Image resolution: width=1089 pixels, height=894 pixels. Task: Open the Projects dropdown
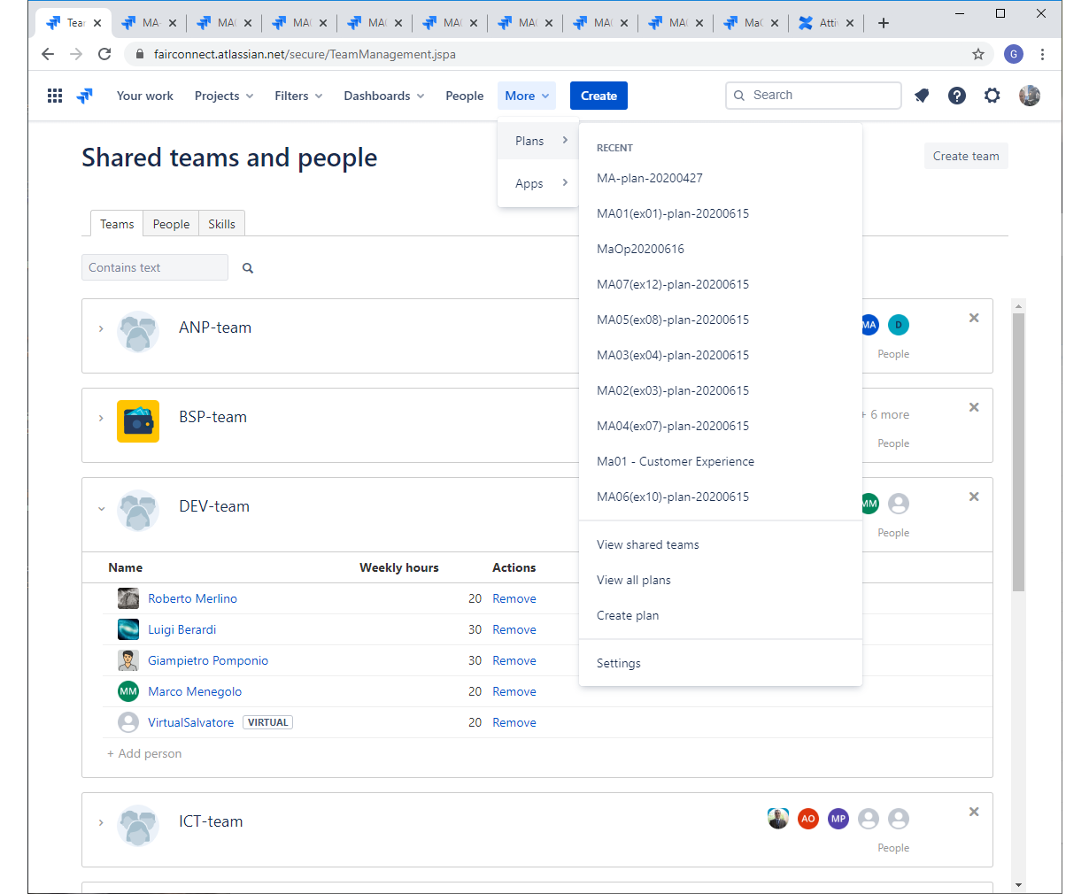click(224, 96)
